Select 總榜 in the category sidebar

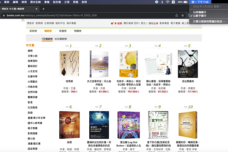point(30,51)
